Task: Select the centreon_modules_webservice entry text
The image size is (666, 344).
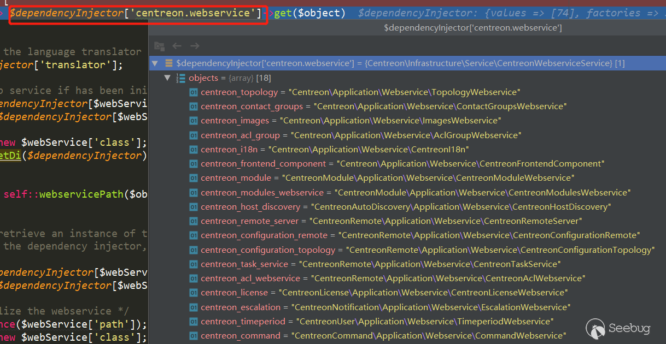Action: 416,193
